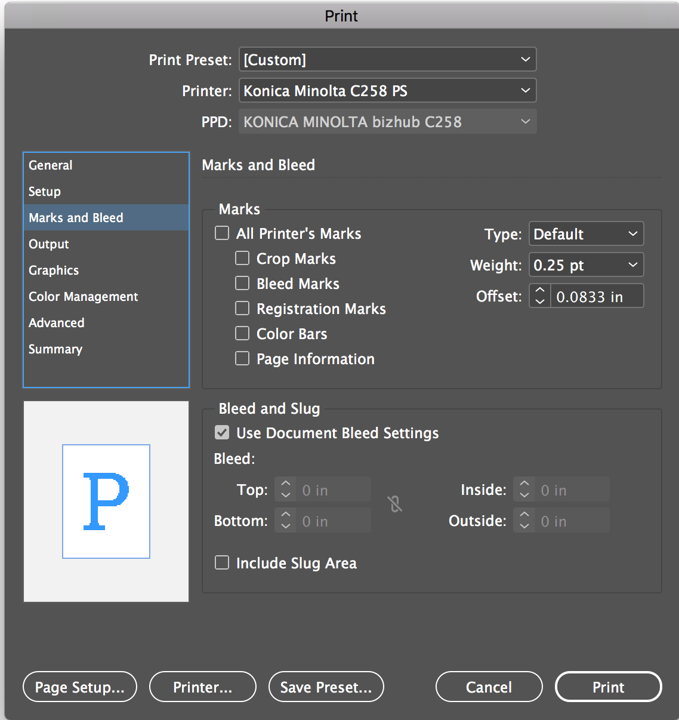Click the bleed chain link icon
This screenshot has height=720, width=679.
(395, 504)
